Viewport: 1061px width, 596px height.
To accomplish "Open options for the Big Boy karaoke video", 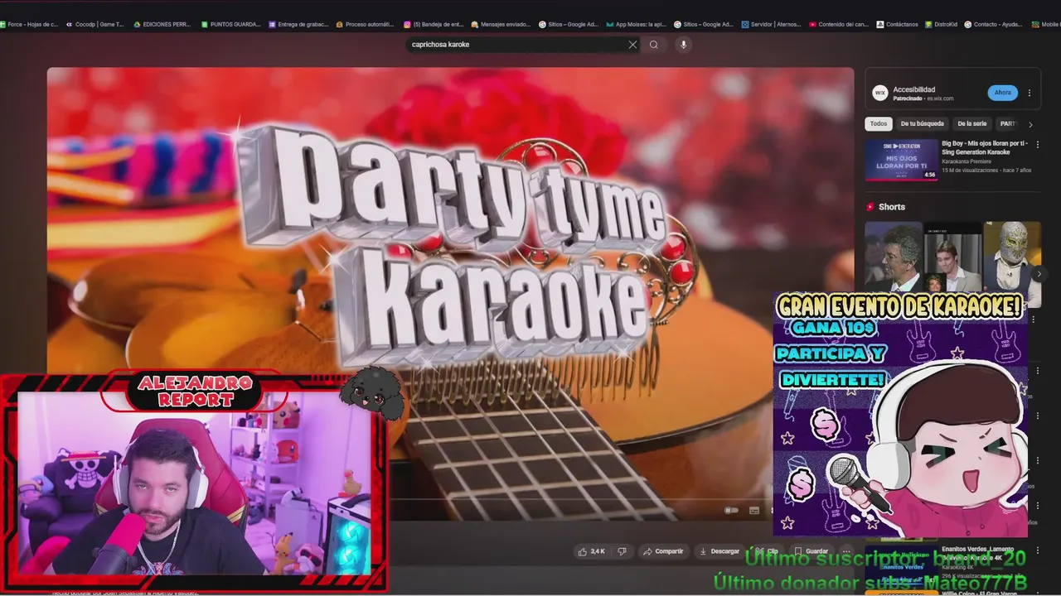I will (1037, 145).
